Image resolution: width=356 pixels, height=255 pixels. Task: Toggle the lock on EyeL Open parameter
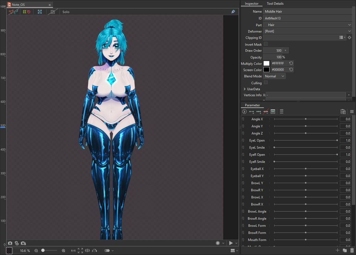coord(243,140)
